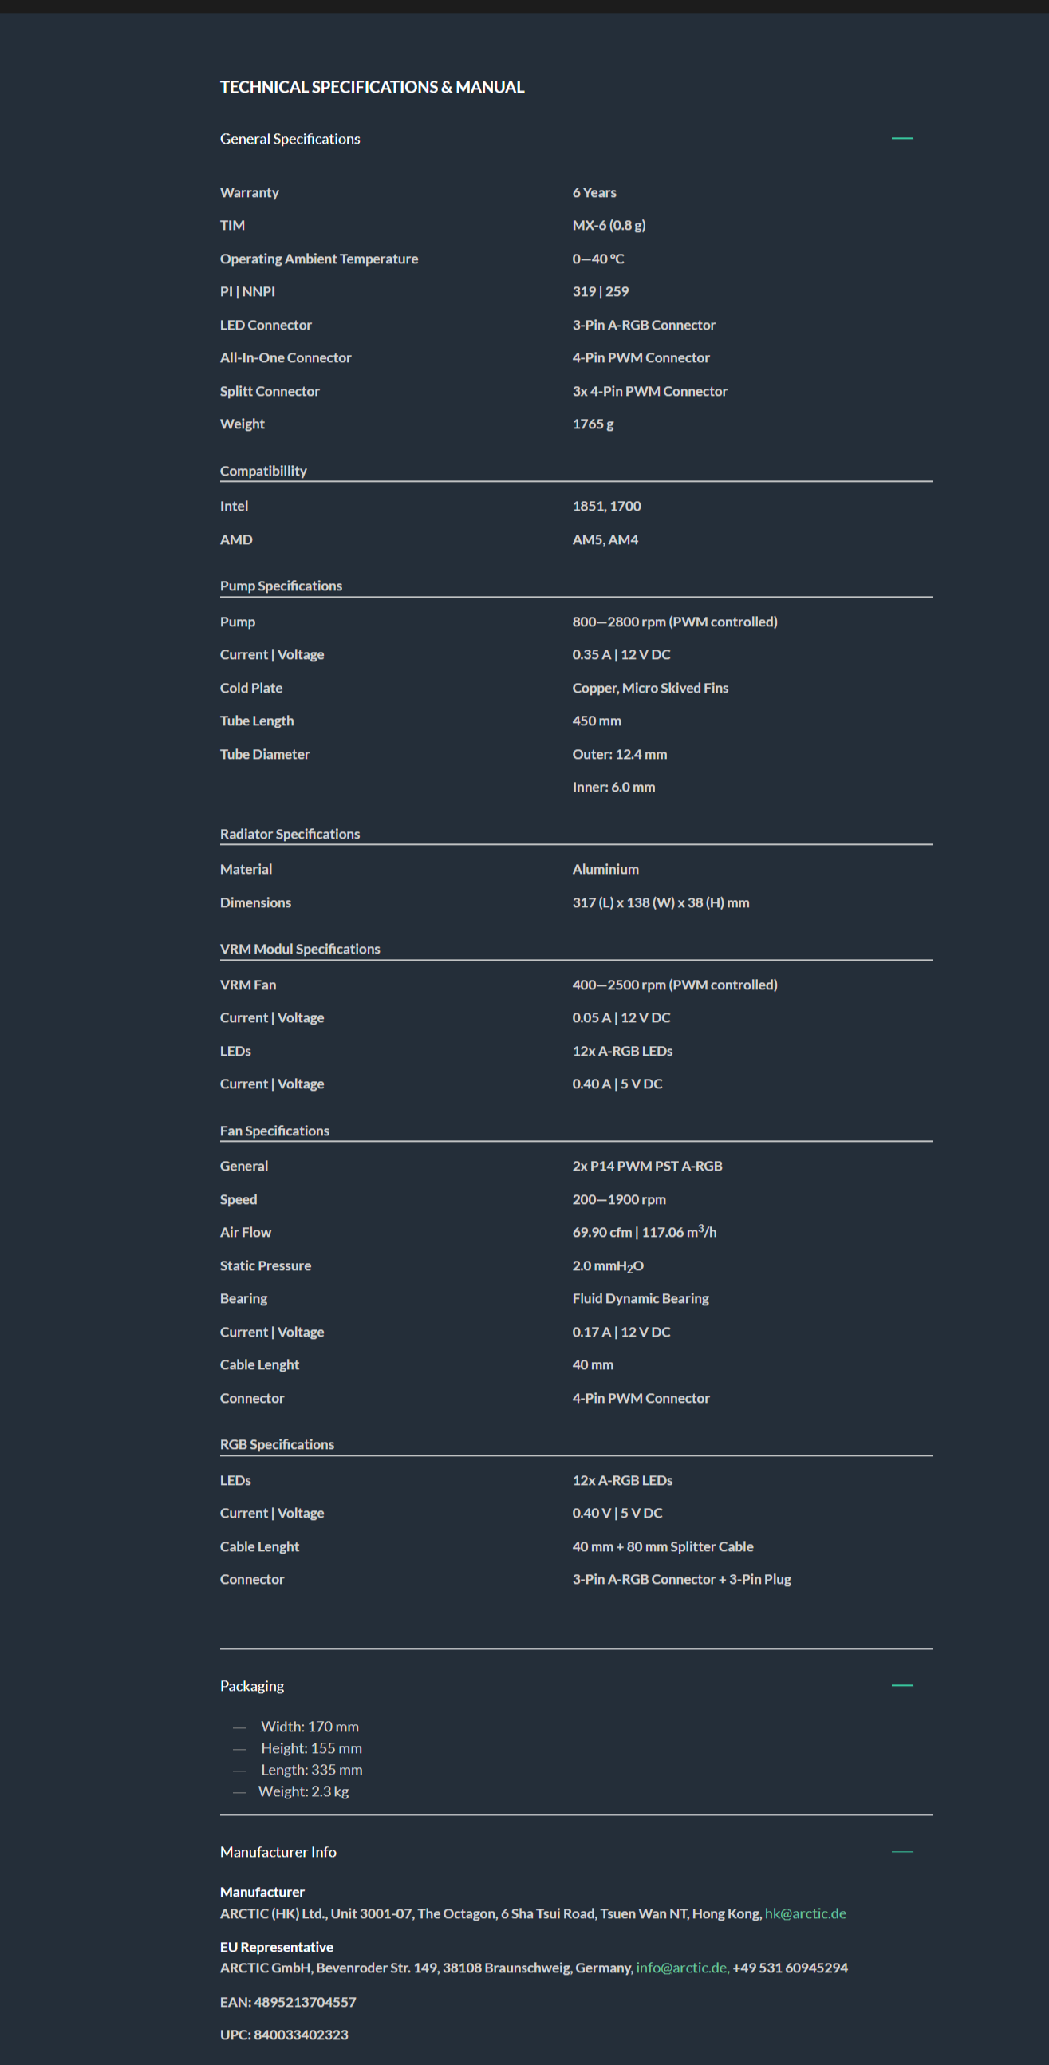
Task: Click the 6 Years warranty value
Action: 594,192
